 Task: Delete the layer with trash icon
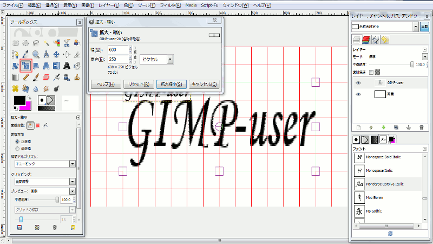(422, 127)
